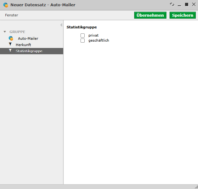Click the app logo in the title bar
198x189 pixels.
6,5
